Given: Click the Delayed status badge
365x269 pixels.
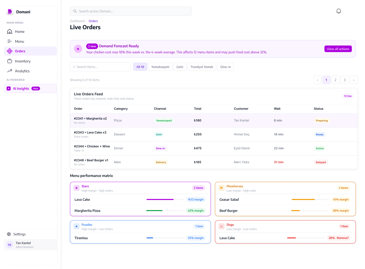Looking at the screenshot, I should (x=321, y=162).
